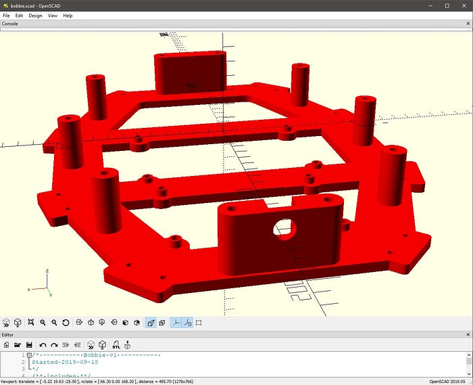This screenshot has width=473, height=385.
Task: Switch to the Front view cube icon
Action: pos(126,323)
